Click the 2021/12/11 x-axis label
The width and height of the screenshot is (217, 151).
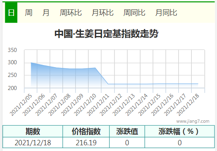(98, 105)
